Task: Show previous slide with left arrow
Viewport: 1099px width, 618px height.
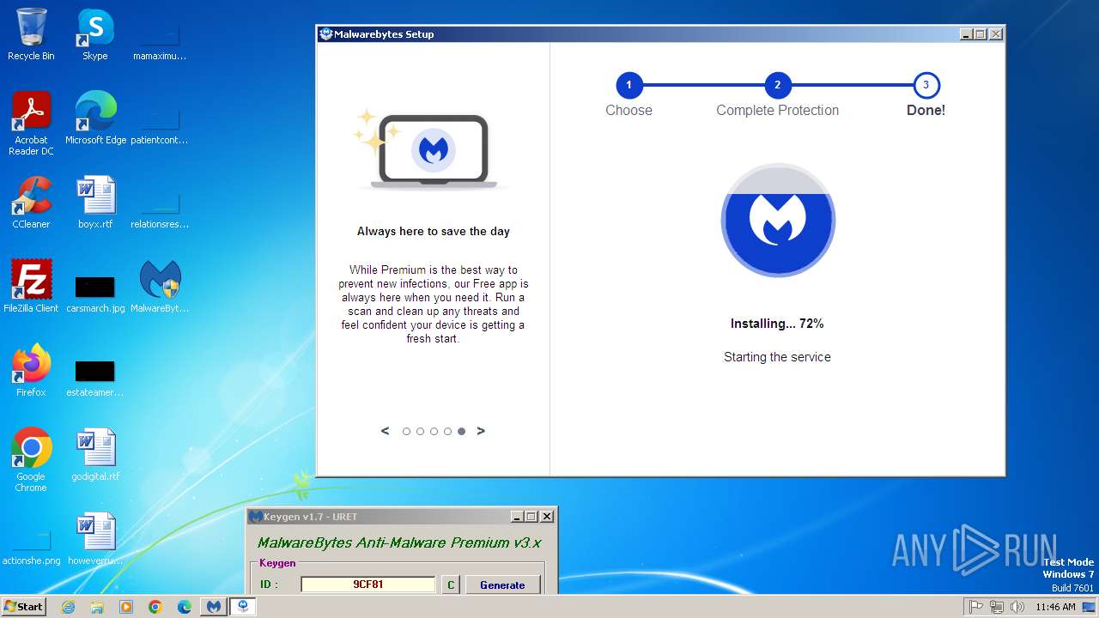Action: point(385,431)
